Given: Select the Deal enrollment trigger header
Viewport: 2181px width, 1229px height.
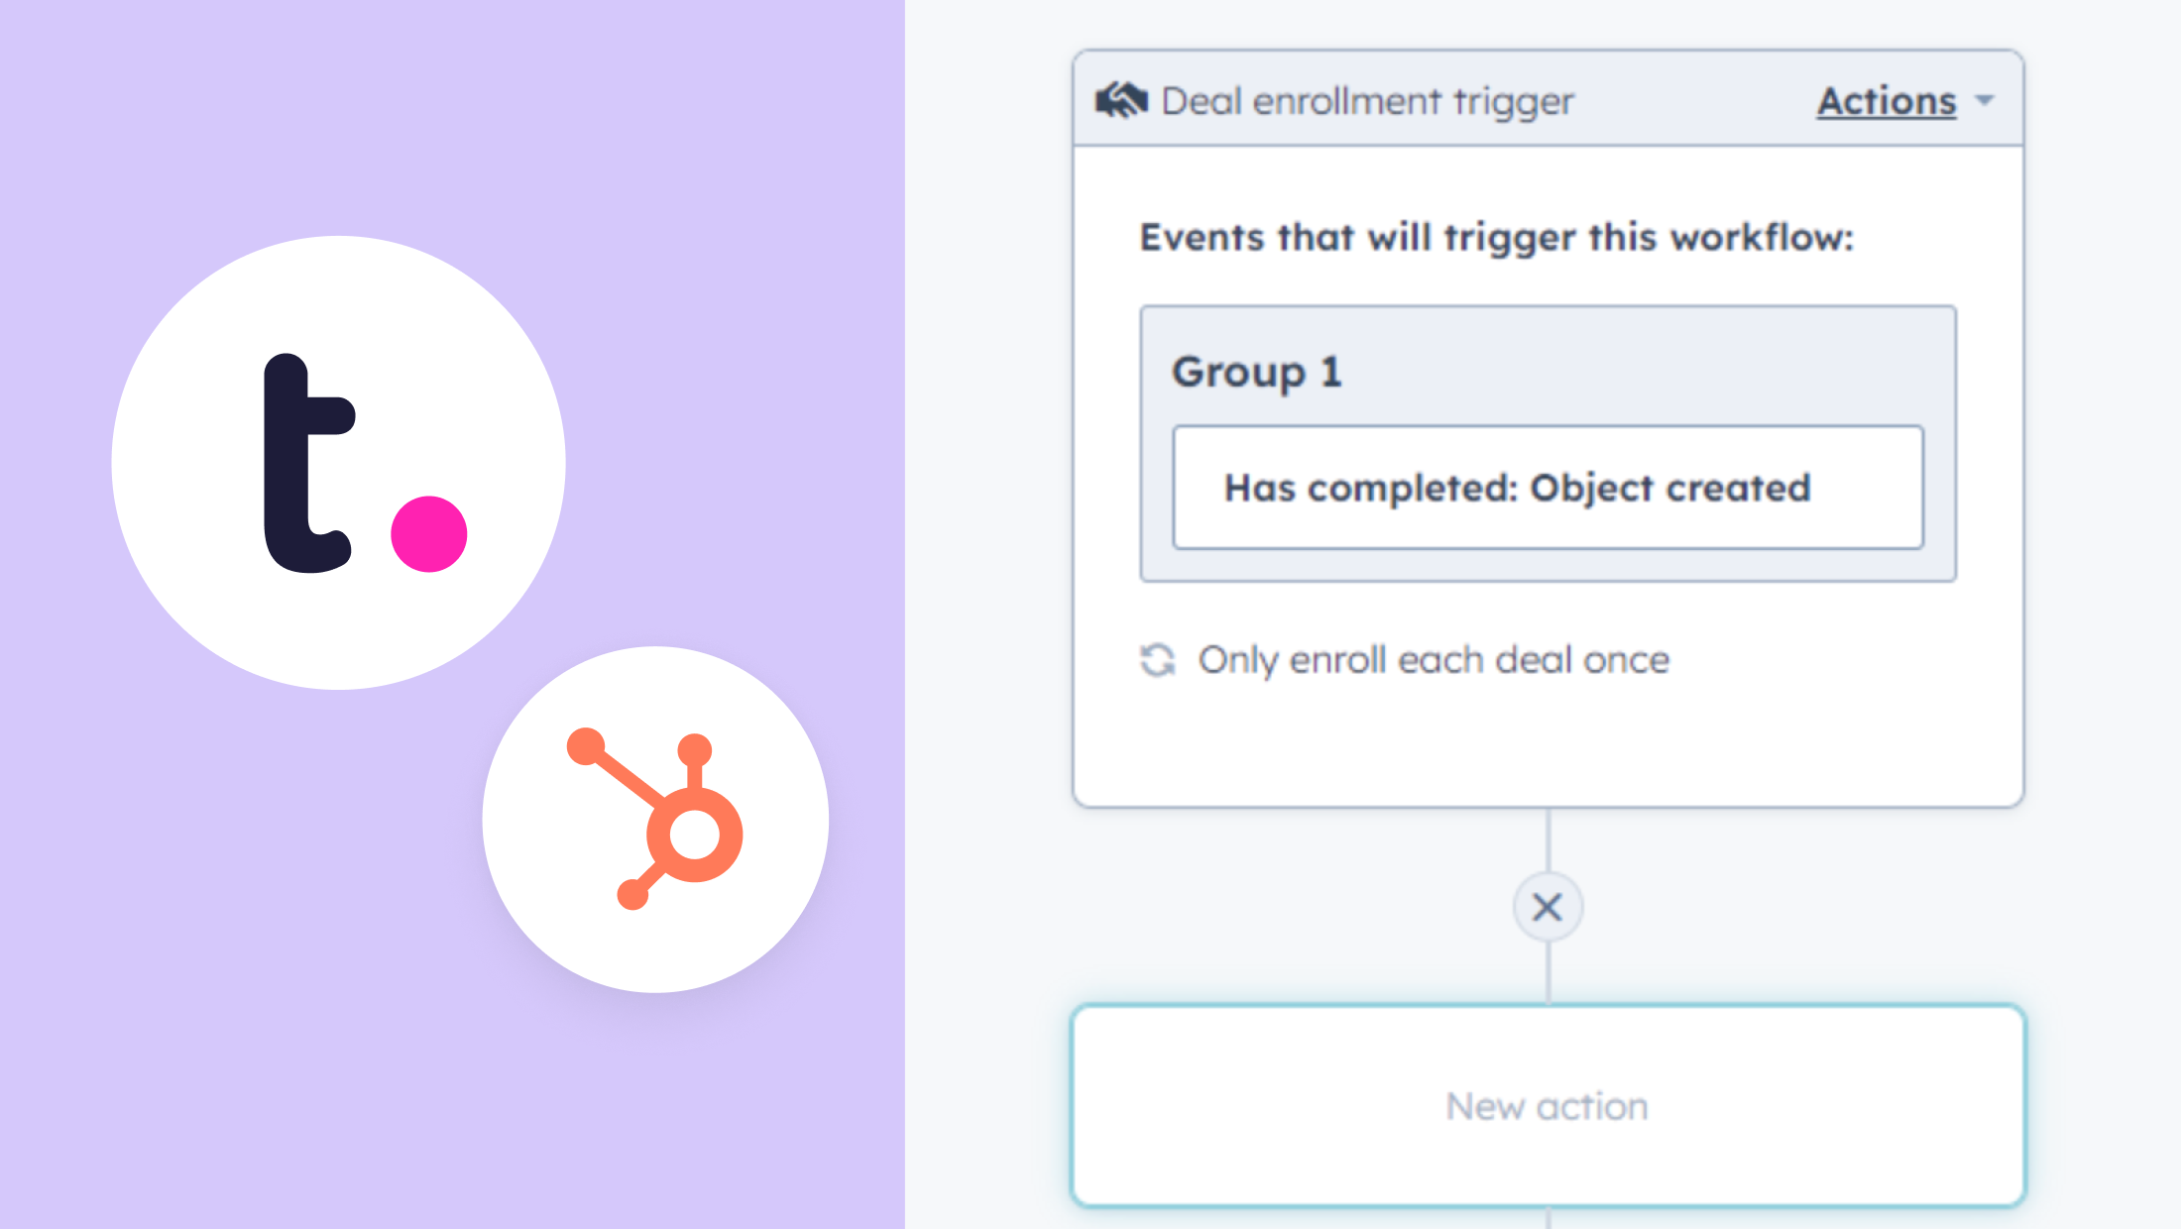Looking at the screenshot, I should [x=1366, y=99].
